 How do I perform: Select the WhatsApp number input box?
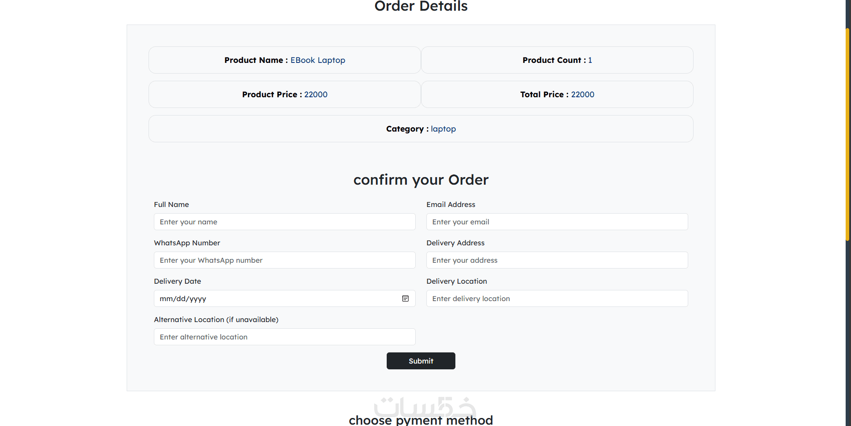pyautogui.click(x=285, y=260)
